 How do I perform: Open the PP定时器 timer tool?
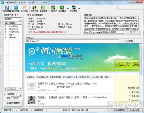[x=7, y=9]
